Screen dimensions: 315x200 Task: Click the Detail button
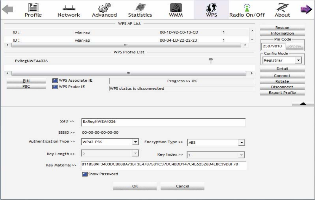[x=282, y=69]
